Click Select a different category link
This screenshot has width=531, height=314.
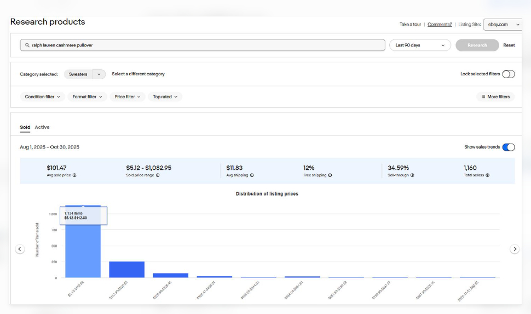138,74
